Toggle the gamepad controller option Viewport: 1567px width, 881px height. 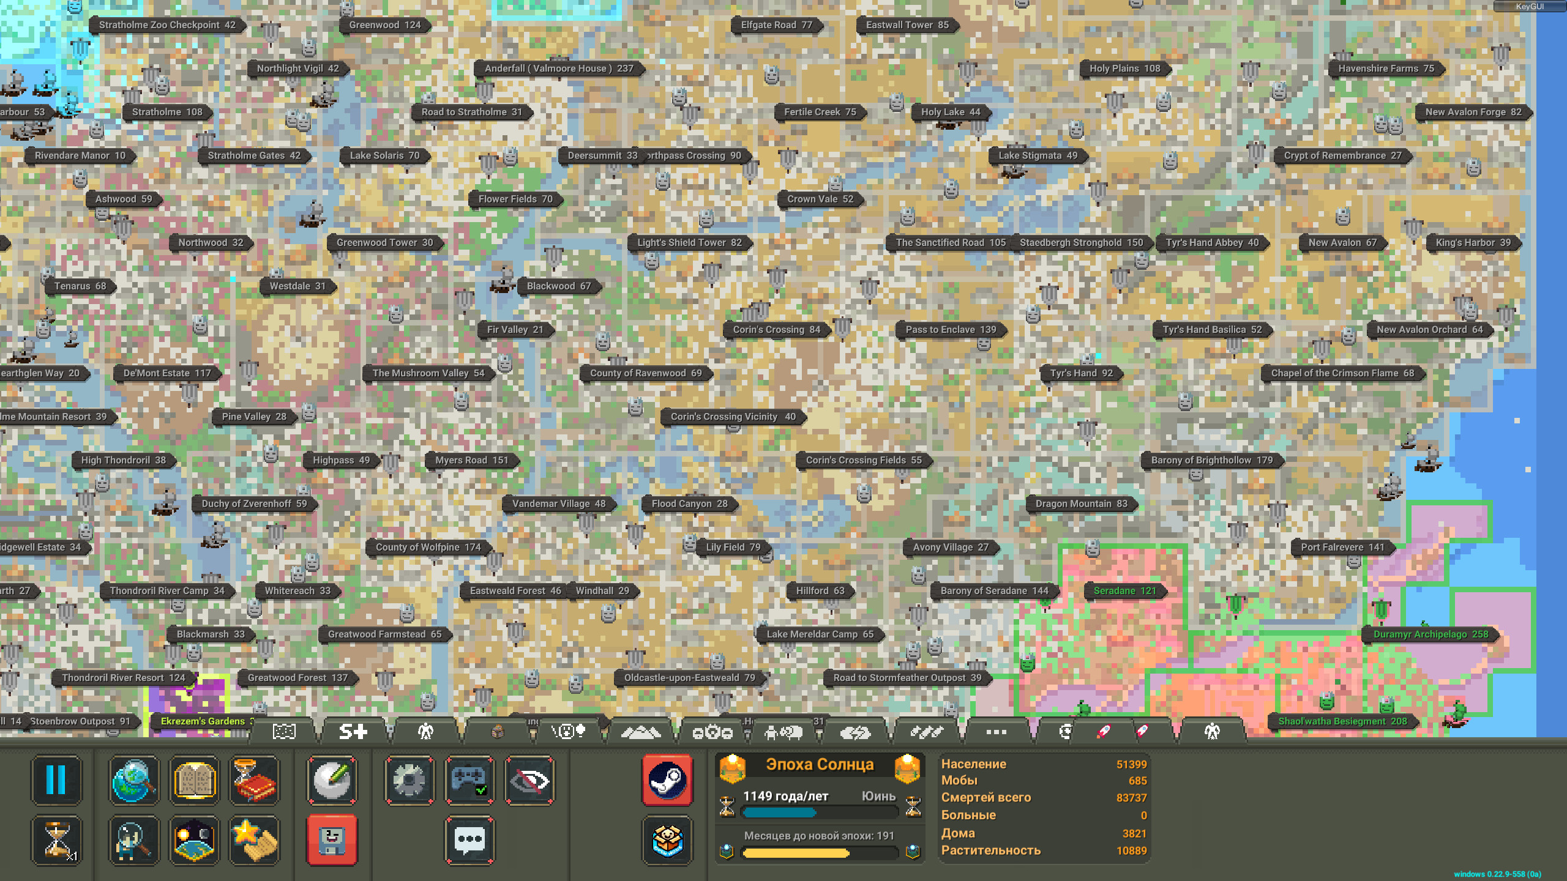pyautogui.click(x=469, y=779)
